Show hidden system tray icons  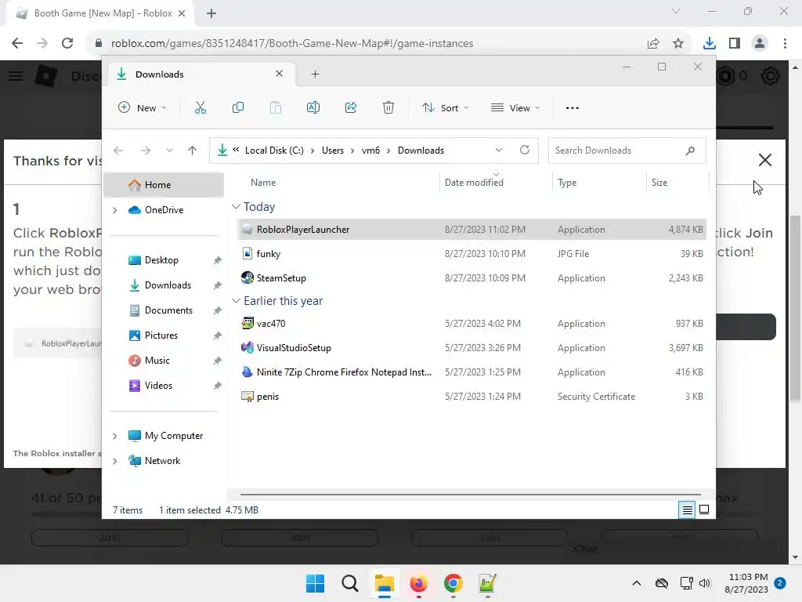(x=636, y=583)
